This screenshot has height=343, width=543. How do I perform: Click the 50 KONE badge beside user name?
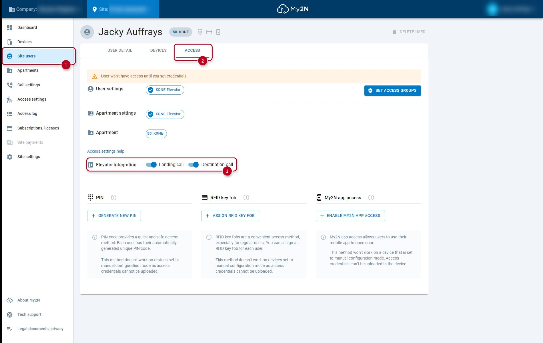[x=181, y=32]
